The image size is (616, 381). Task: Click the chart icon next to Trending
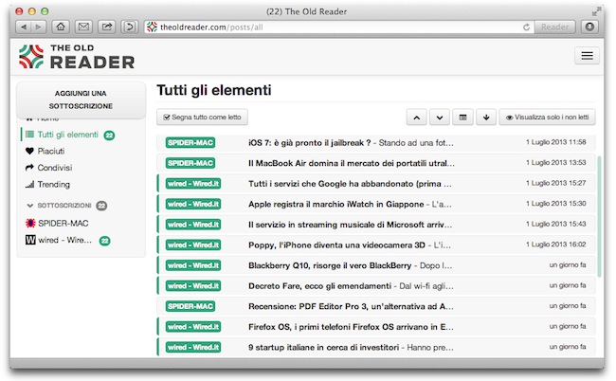pyautogui.click(x=29, y=184)
